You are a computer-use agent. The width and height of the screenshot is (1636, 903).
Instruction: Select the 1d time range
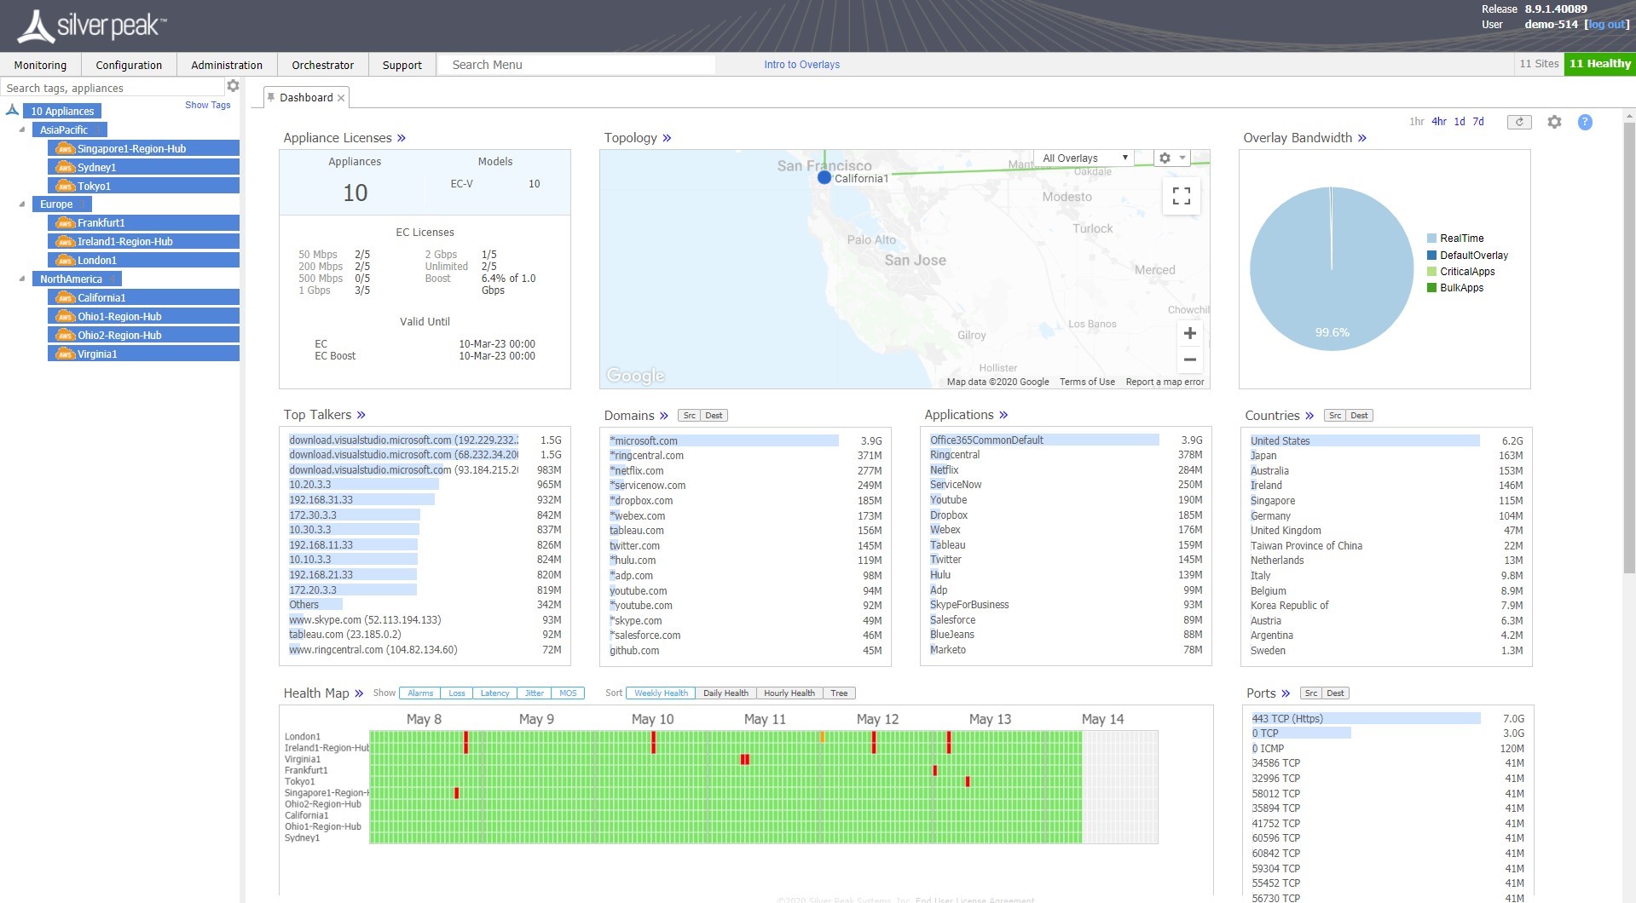[x=1460, y=122]
